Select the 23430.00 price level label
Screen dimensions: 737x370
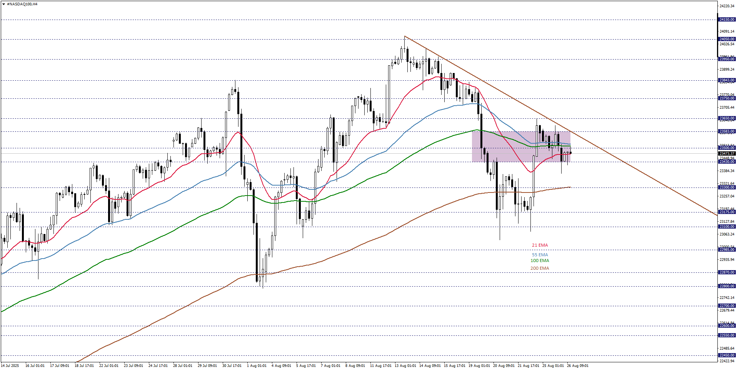pyautogui.click(x=727, y=162)
